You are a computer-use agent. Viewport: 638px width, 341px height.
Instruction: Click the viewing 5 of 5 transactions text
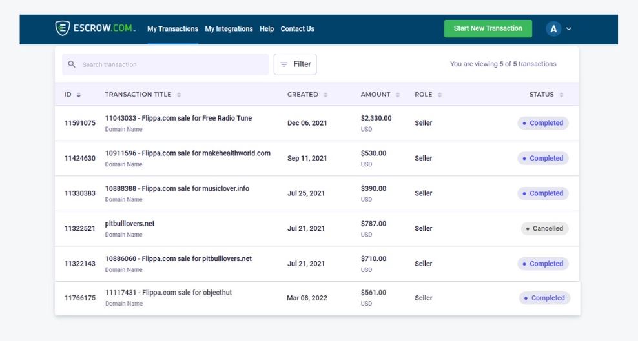point(503,64)
